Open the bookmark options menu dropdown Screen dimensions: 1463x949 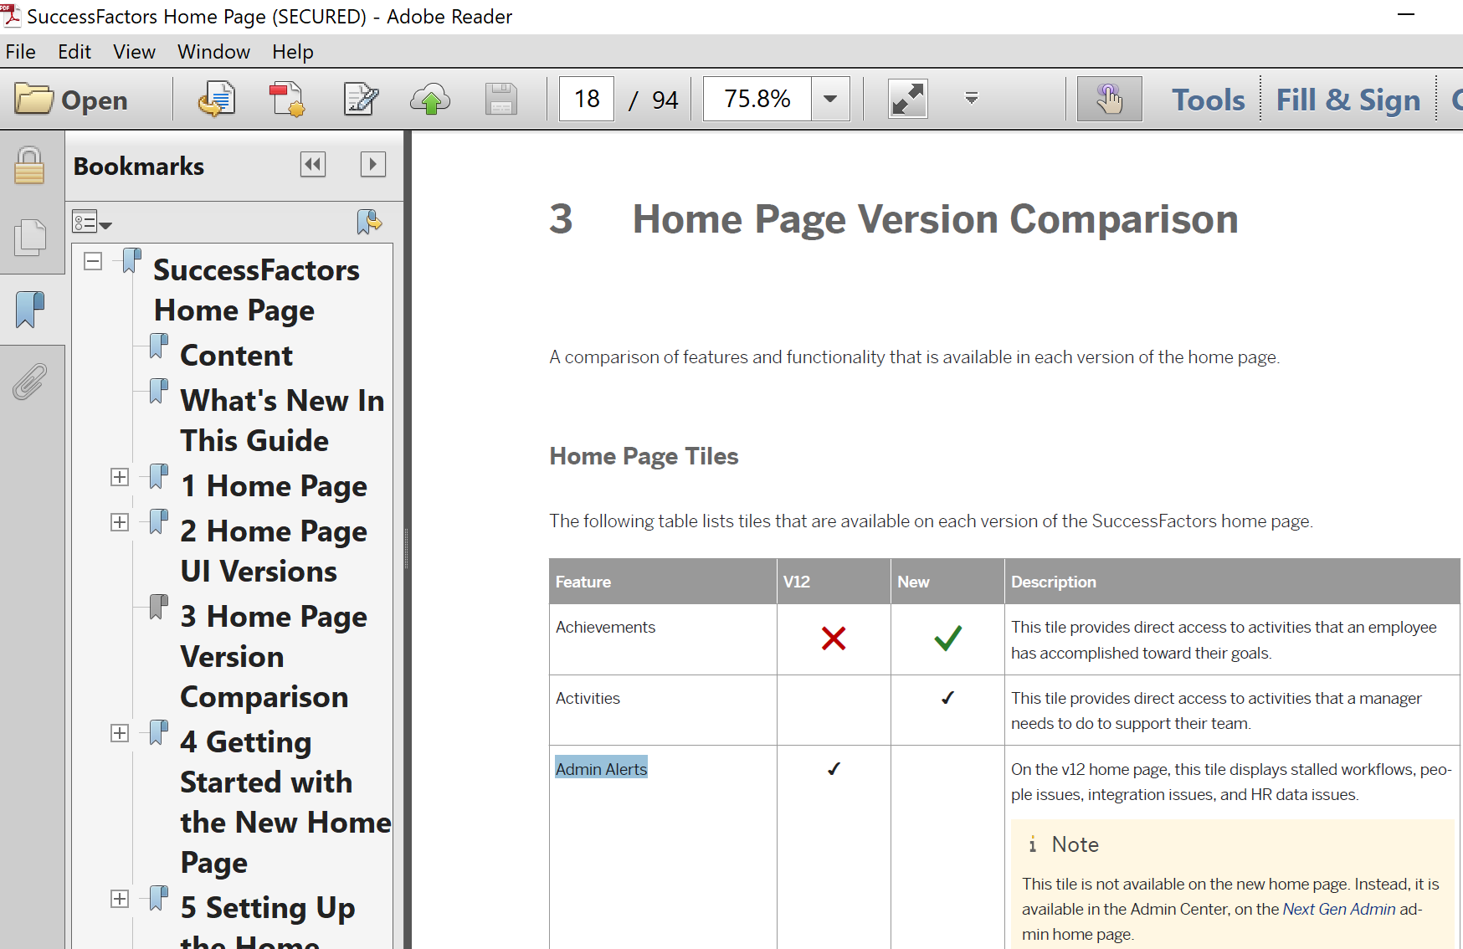click(92, 222)
